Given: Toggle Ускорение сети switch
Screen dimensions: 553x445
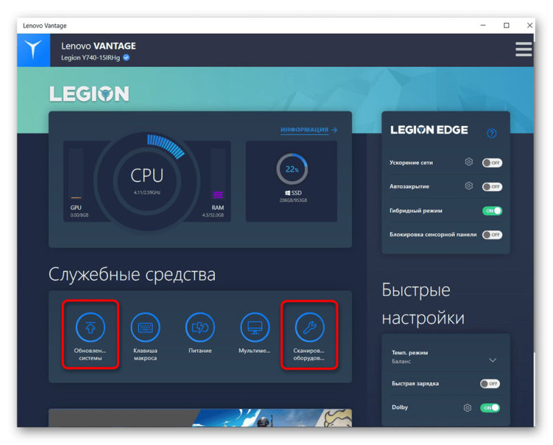Looking at the screenshot, I should [x=492, y=163].
